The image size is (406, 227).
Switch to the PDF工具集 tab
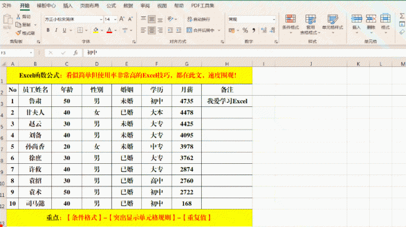point(203,6)
